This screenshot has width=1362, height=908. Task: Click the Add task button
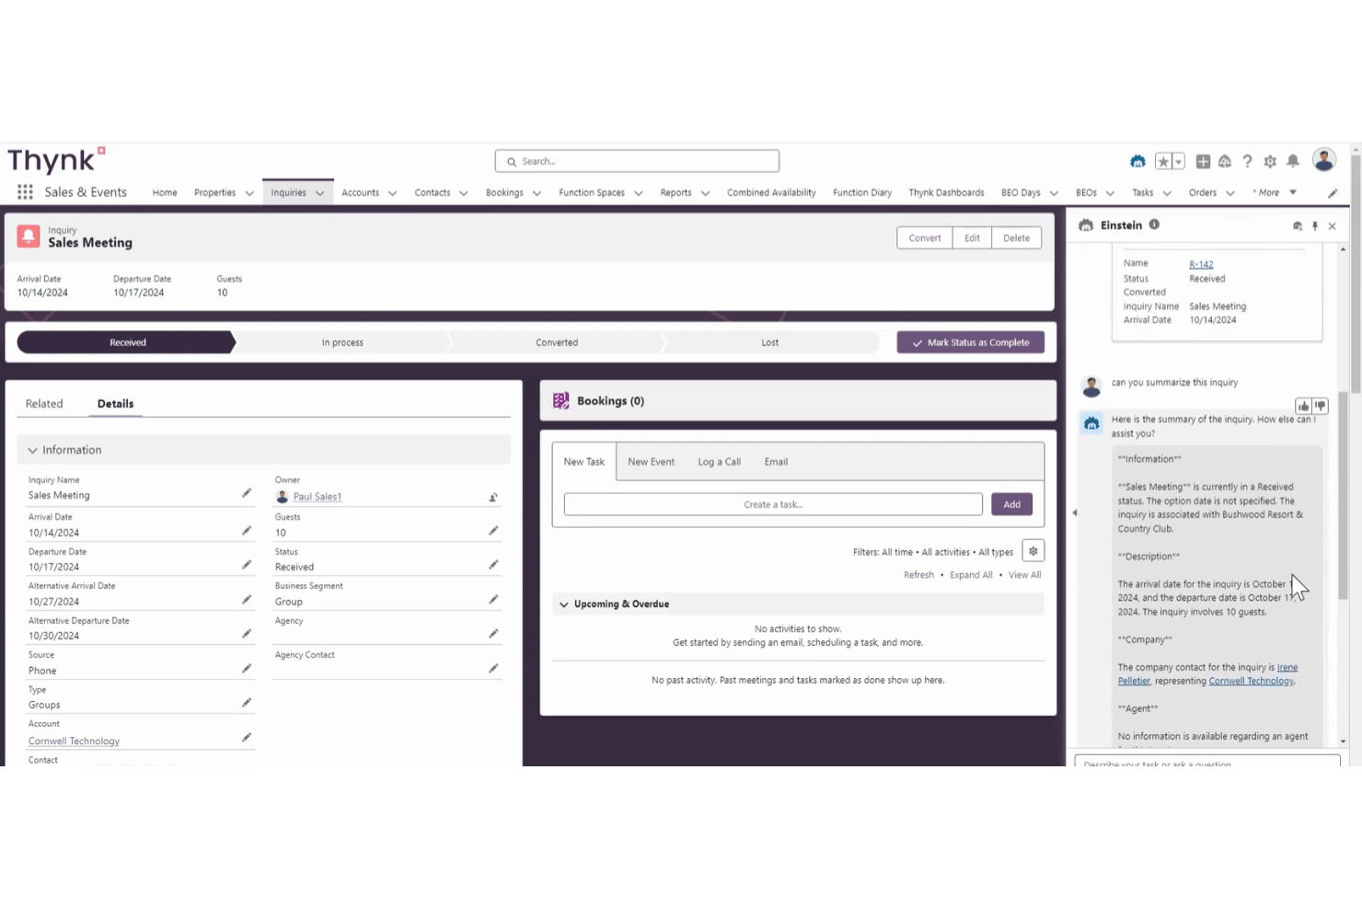(1012, 504)
